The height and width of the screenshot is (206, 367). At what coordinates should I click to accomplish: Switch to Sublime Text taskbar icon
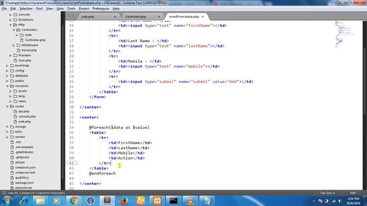click(107, 201)
